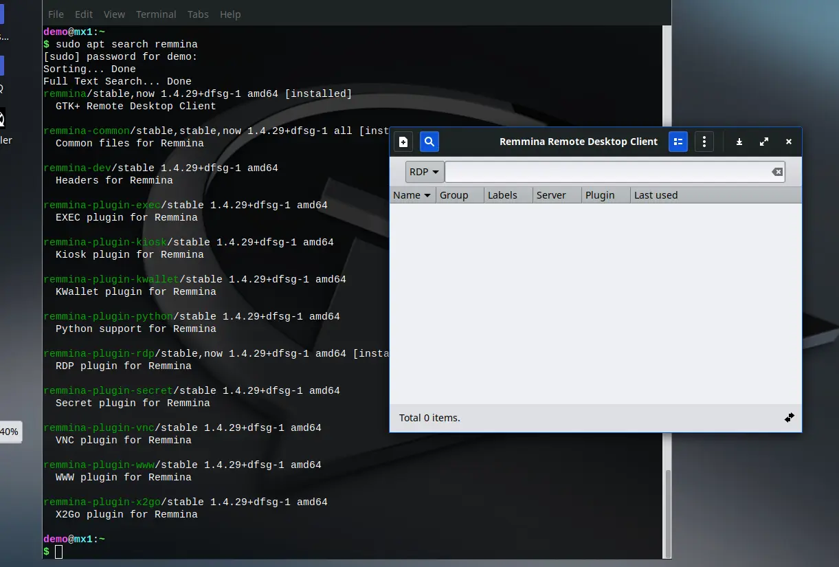Click the '40%' indicator at the screen edge
The image size is (839, 567).
tap(10, 432)
